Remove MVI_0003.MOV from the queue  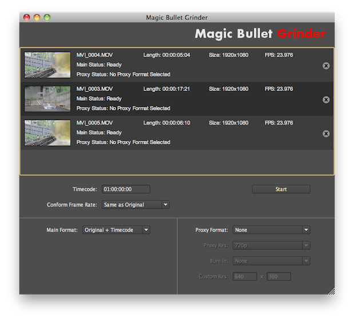tap(326, 100)
